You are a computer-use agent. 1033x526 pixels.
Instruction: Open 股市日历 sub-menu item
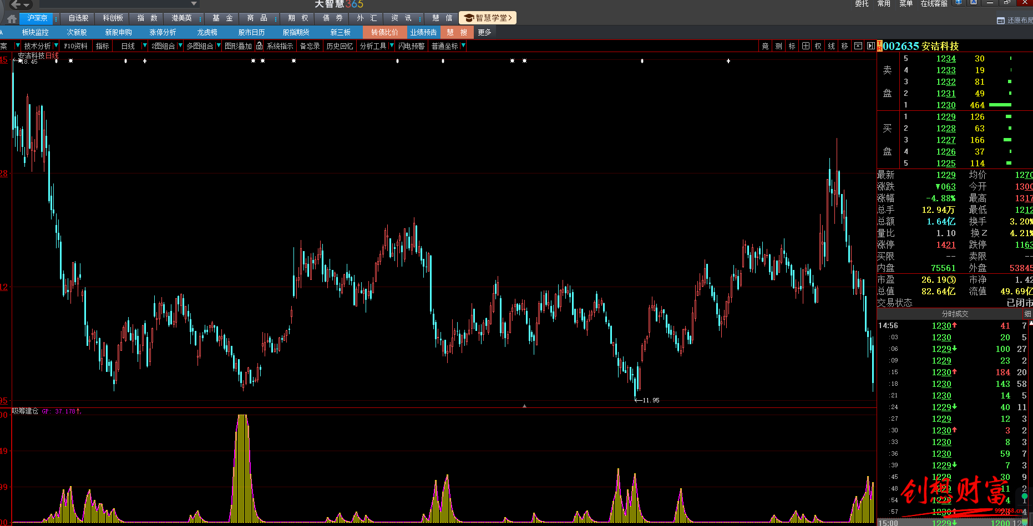[x=251, y=32]
